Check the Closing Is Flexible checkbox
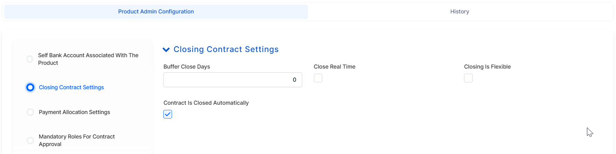616x154 pixels. pos(468,78)
